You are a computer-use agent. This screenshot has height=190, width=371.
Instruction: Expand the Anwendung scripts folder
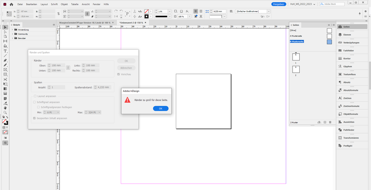click(x=12, y=30)
